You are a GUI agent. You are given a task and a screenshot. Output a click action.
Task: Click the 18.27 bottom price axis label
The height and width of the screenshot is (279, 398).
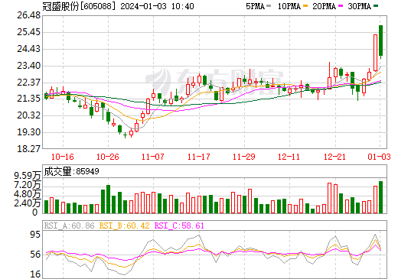[x=28, y=149]
